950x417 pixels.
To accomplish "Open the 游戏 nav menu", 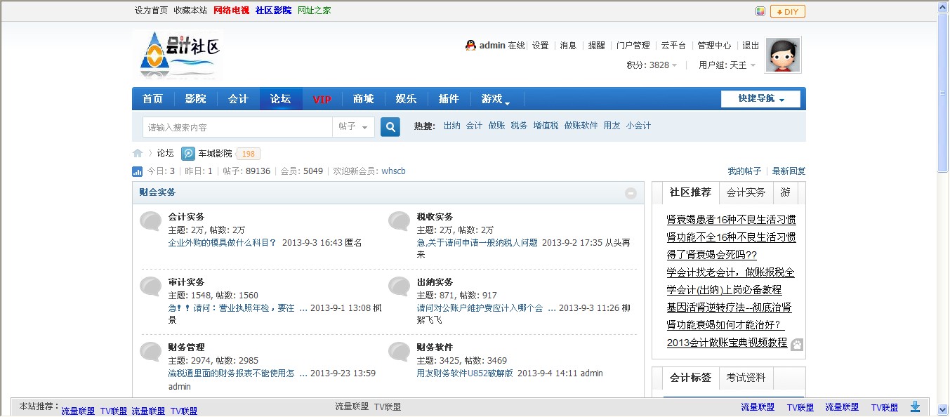I will pos(496,99).
